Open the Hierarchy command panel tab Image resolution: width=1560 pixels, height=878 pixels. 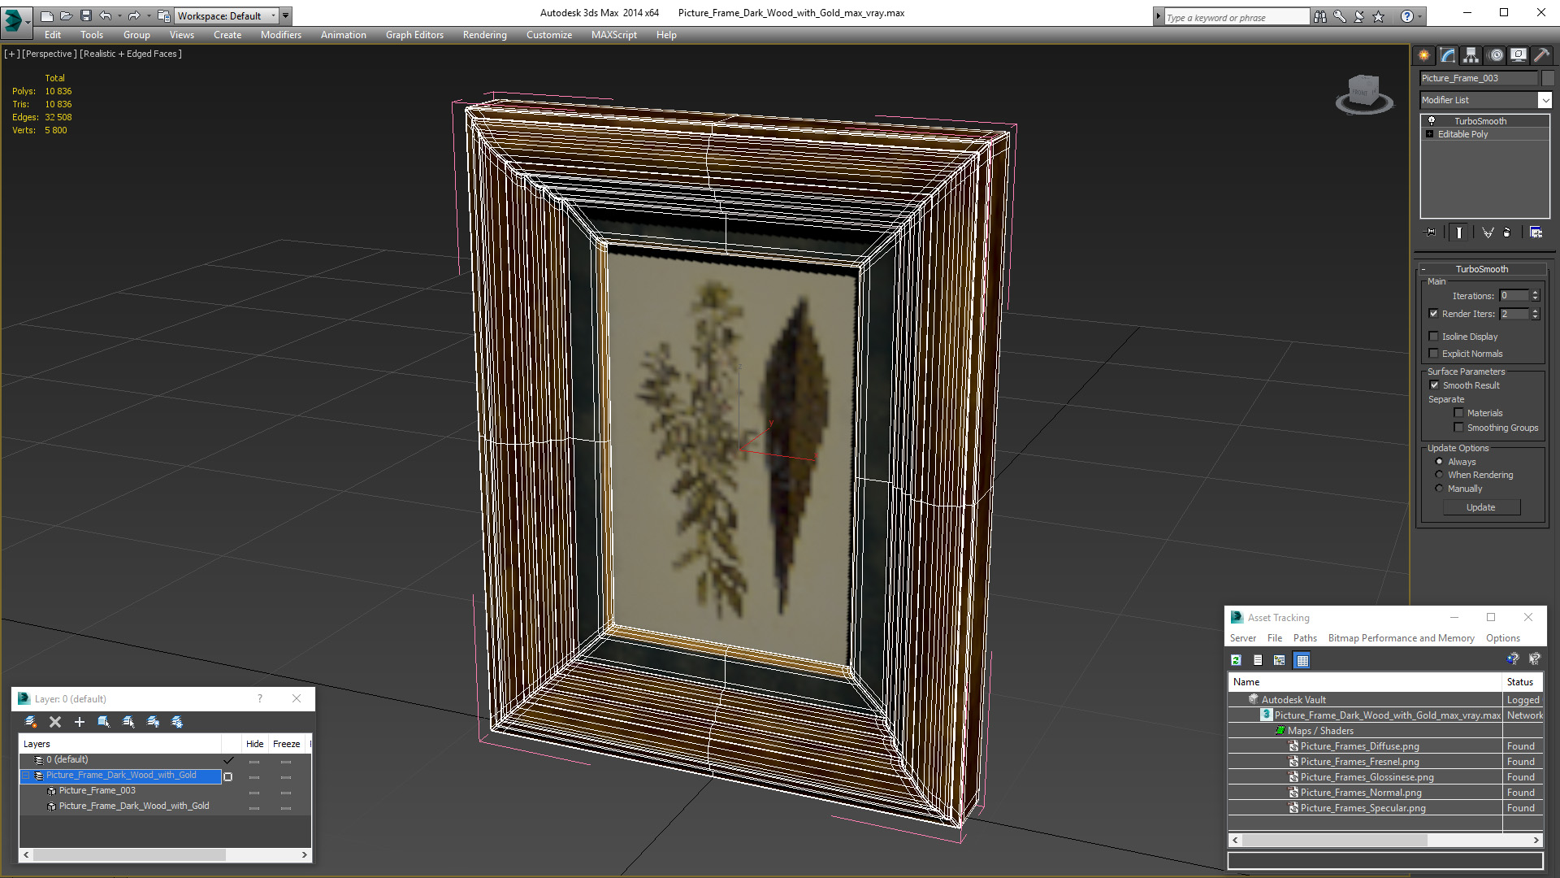click(x=1471, y=55)
